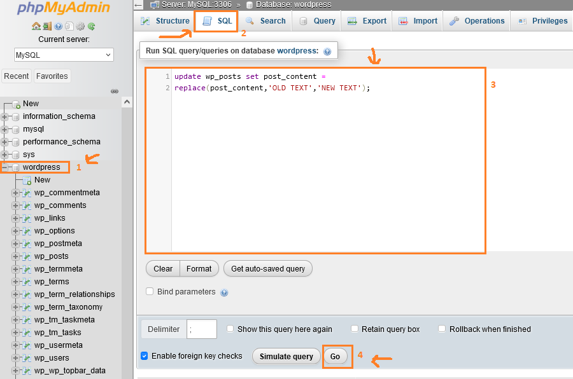Open the MySQL documentation page icon
This screenshot has height=379, width=573.
click(x=69, y=26)
